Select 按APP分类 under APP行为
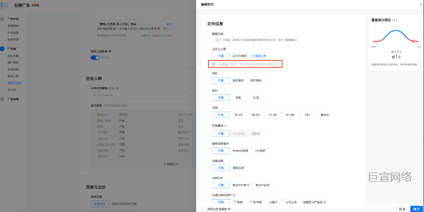This screenshot has height=212, width=424. pos(241,185)
